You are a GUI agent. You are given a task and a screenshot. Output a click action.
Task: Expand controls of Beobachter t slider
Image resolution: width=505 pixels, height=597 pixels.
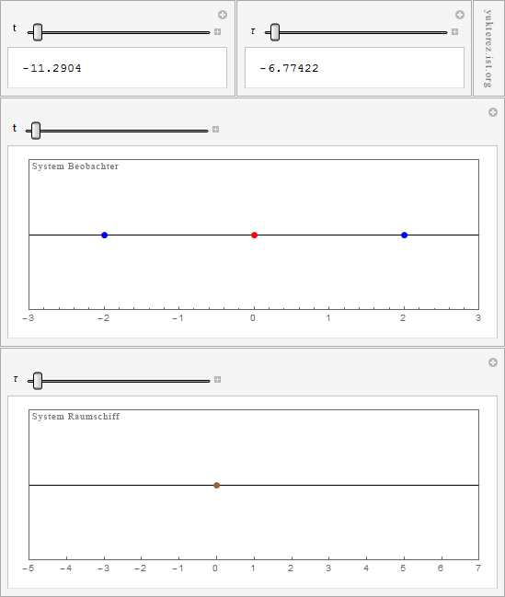(215, 130)
